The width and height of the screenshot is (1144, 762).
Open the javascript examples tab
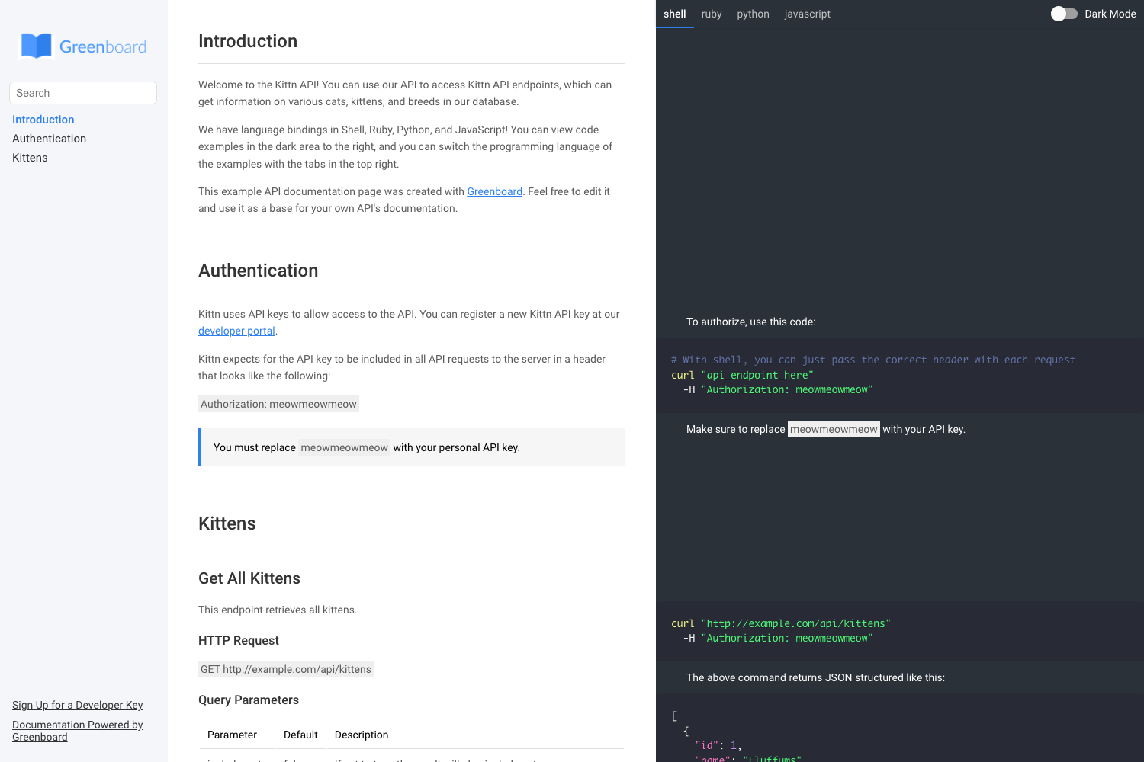(807, 14)
